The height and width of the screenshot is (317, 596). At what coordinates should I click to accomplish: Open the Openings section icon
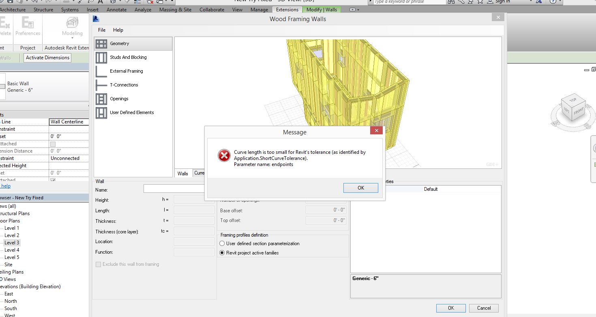pyautogui.click(x=101, y=99)
